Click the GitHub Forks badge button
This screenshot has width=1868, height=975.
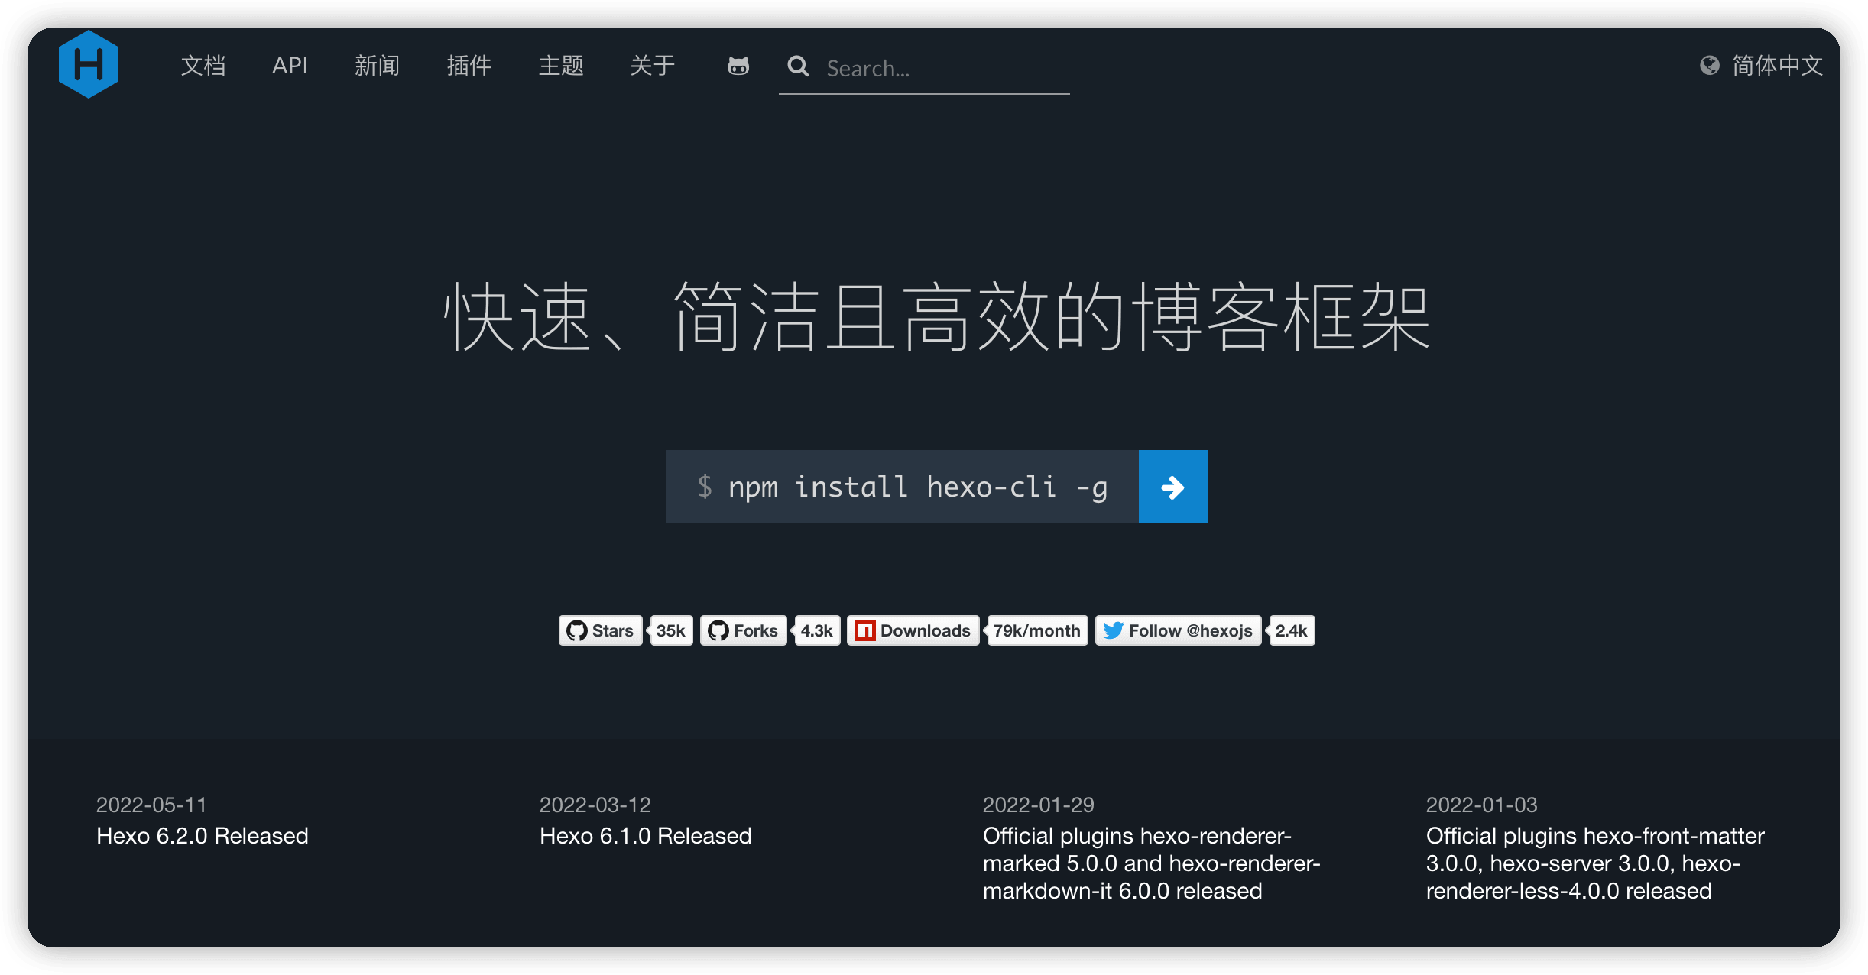743,630
